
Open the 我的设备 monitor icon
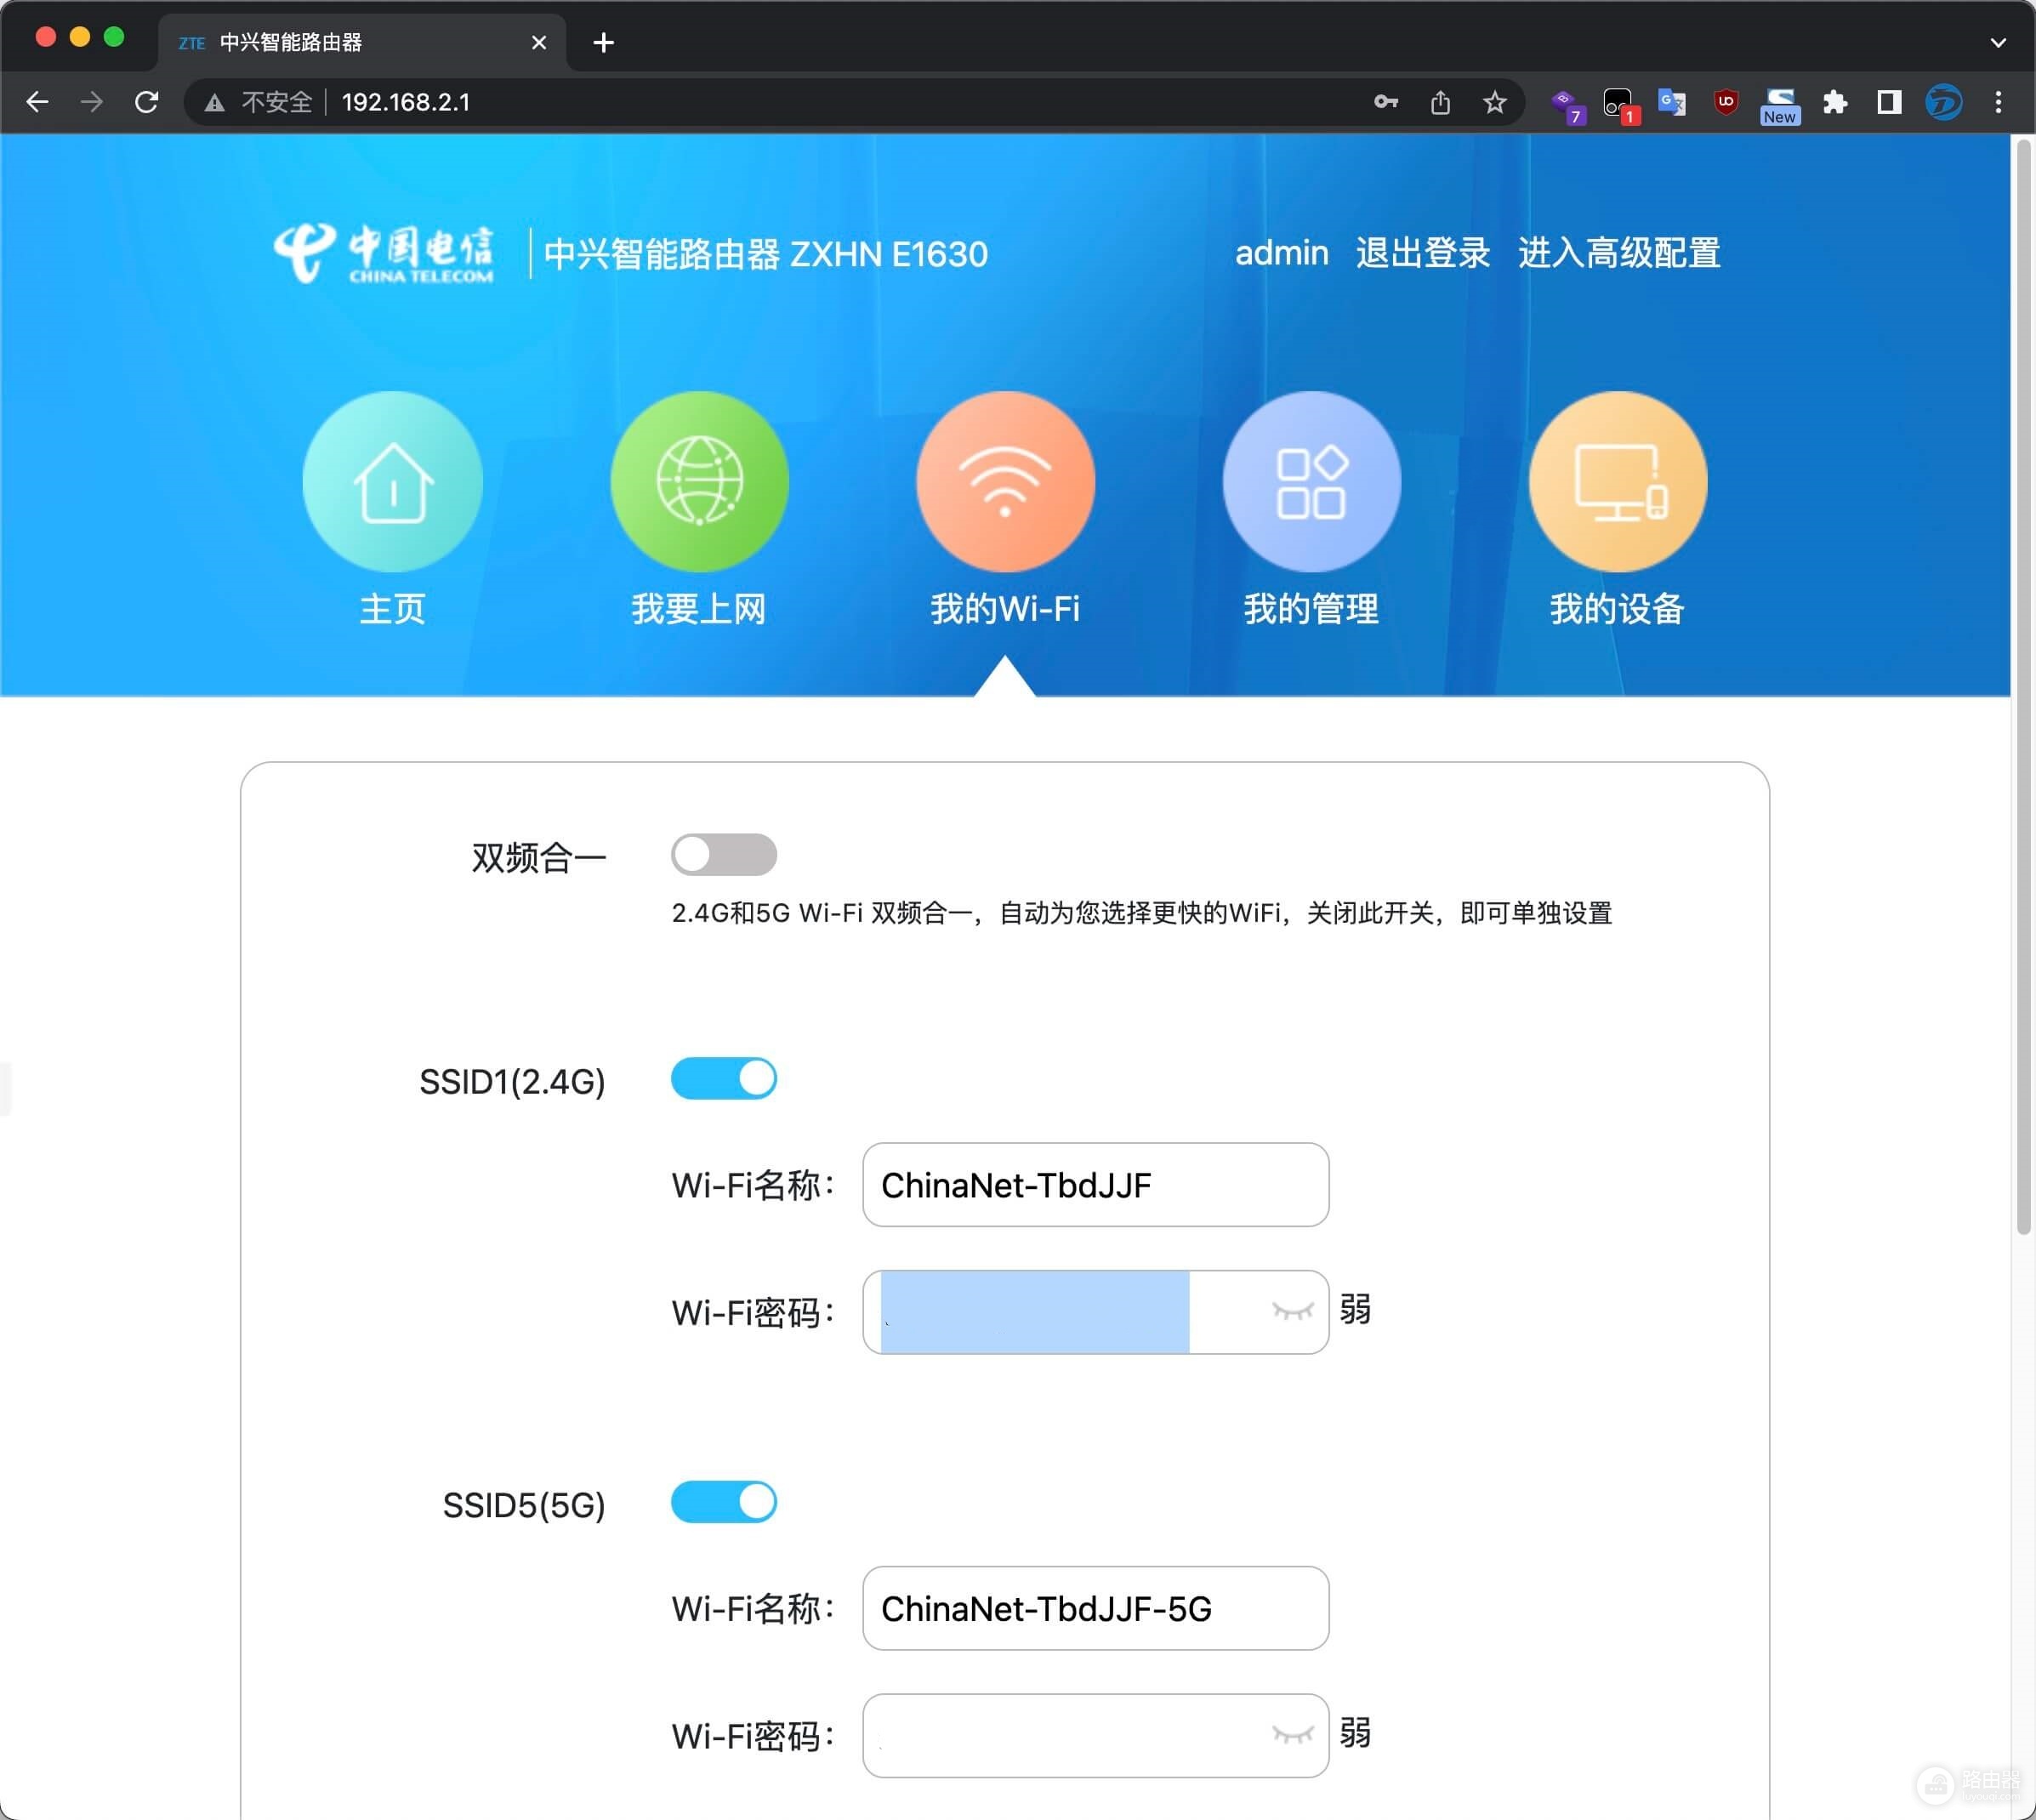[1617, 481]
